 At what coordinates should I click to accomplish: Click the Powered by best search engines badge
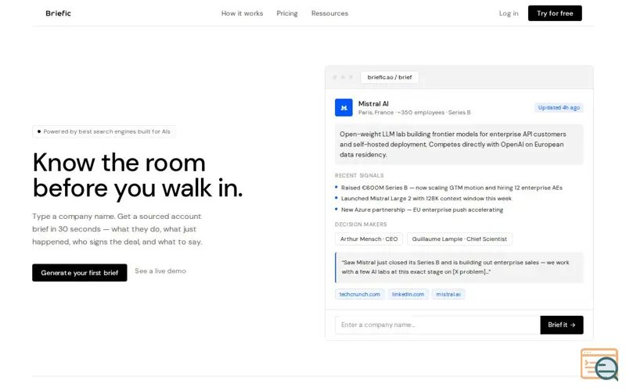pos(104,131)
